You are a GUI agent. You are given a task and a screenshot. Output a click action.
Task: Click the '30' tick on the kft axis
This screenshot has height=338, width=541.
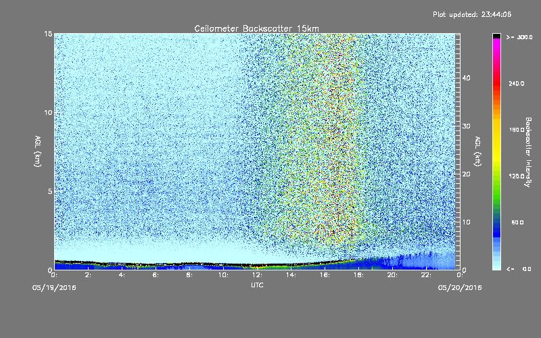466,126
